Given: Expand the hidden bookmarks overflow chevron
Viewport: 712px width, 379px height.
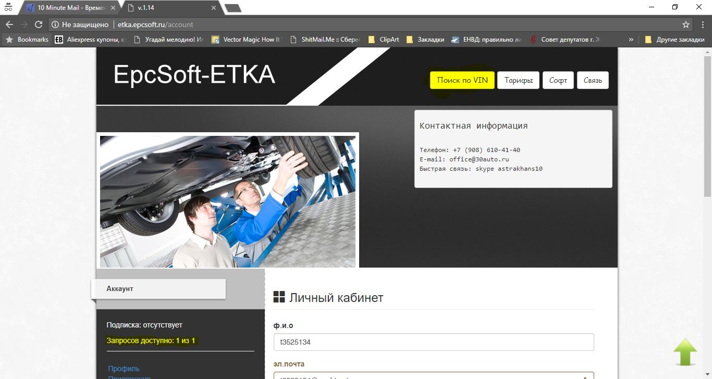Looking at the screenshot, I should click(631, 40).
